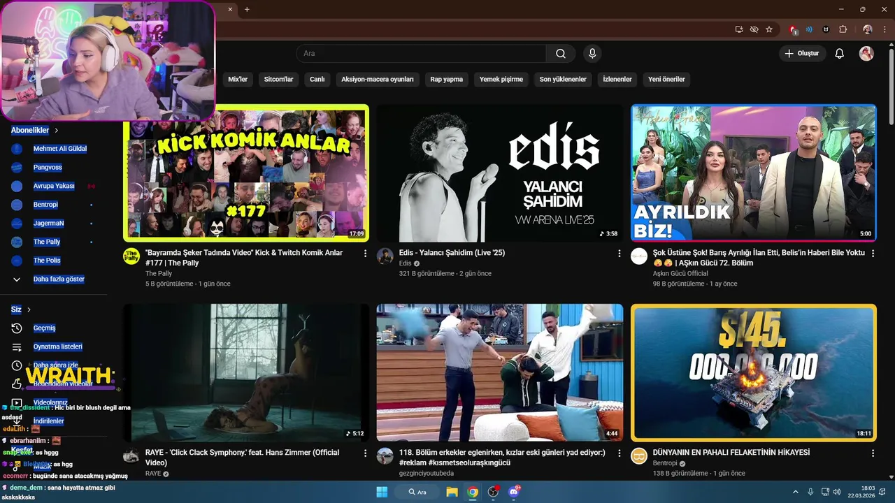The image size is (895, 503).
Task: Open the Chrome profile avatar
Action: click(868, 29)
